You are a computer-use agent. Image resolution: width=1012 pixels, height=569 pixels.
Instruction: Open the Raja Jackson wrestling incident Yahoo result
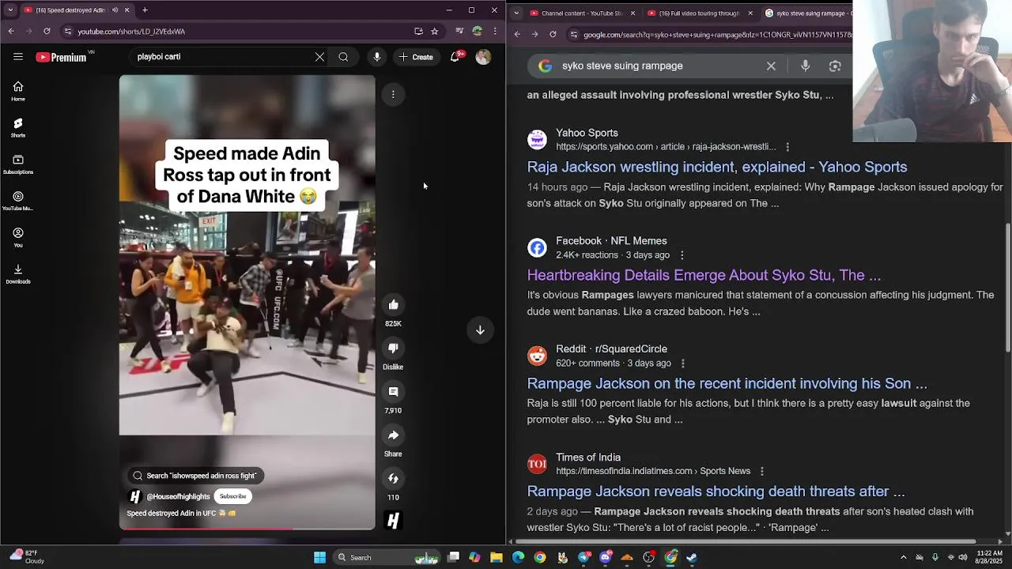[x=717, y=167]
